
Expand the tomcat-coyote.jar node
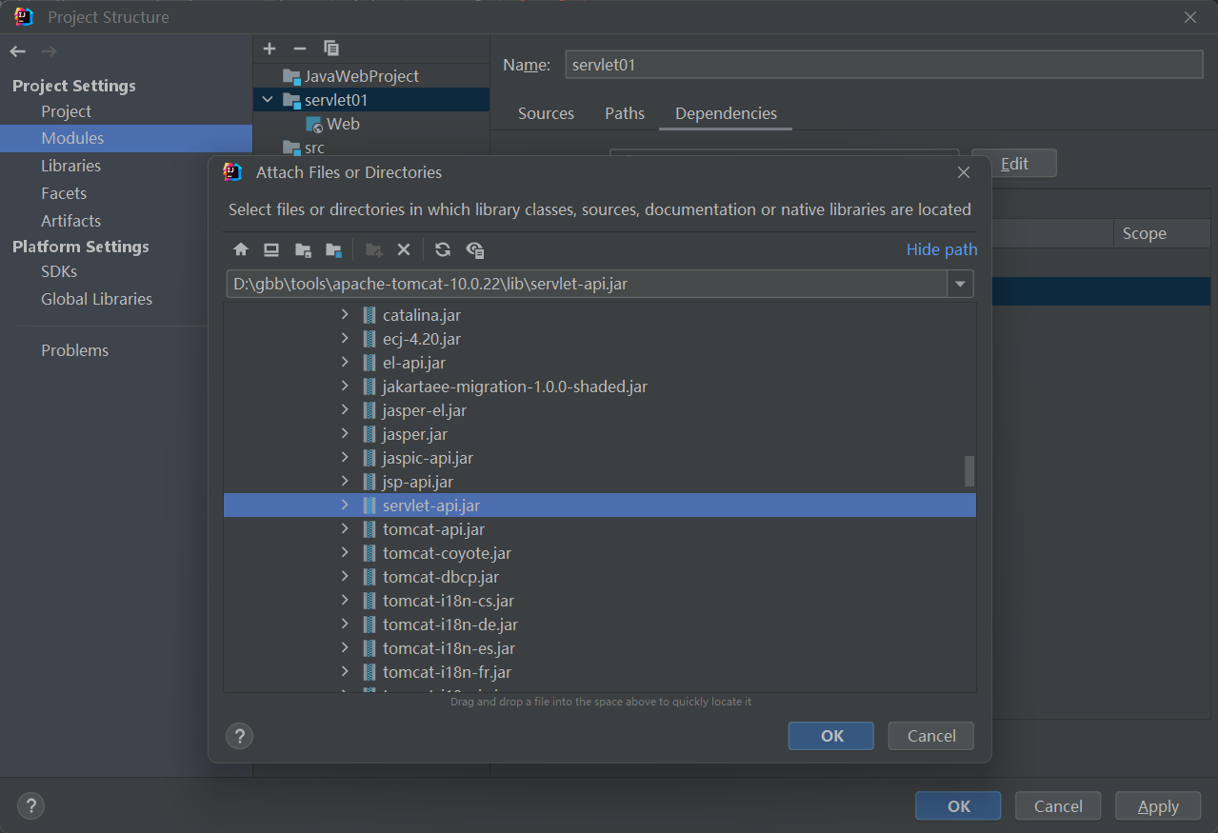coord(345,553)
